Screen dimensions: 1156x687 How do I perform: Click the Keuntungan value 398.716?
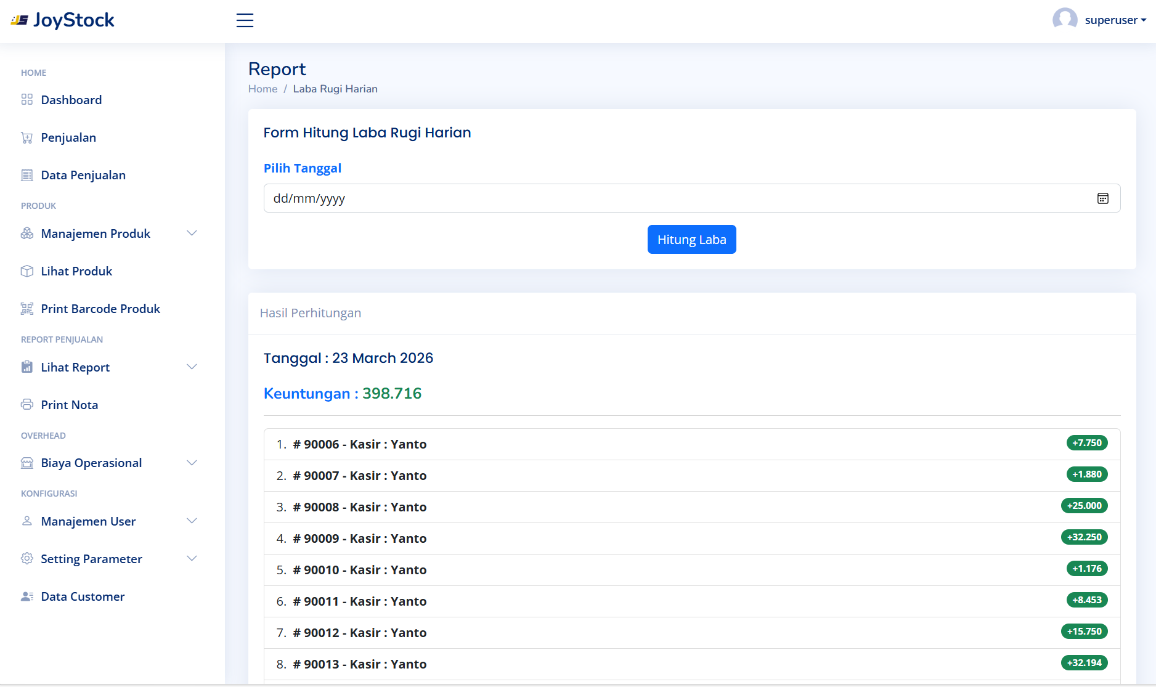click(x=392, y=394)
